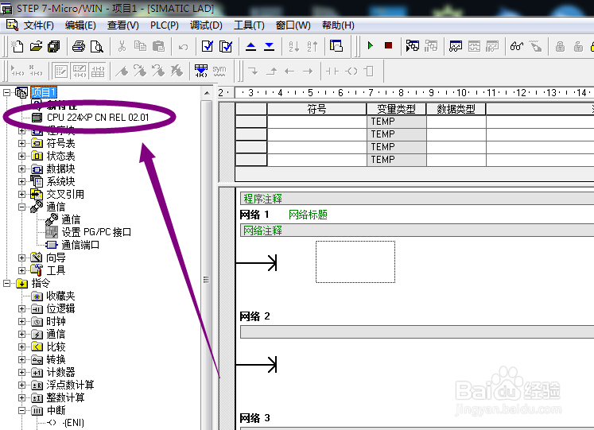Select CPU 224XP CN REL 02.01
The height and width of the screenshot is (430, 594).
pyautogui.click(x=98, y=118)
